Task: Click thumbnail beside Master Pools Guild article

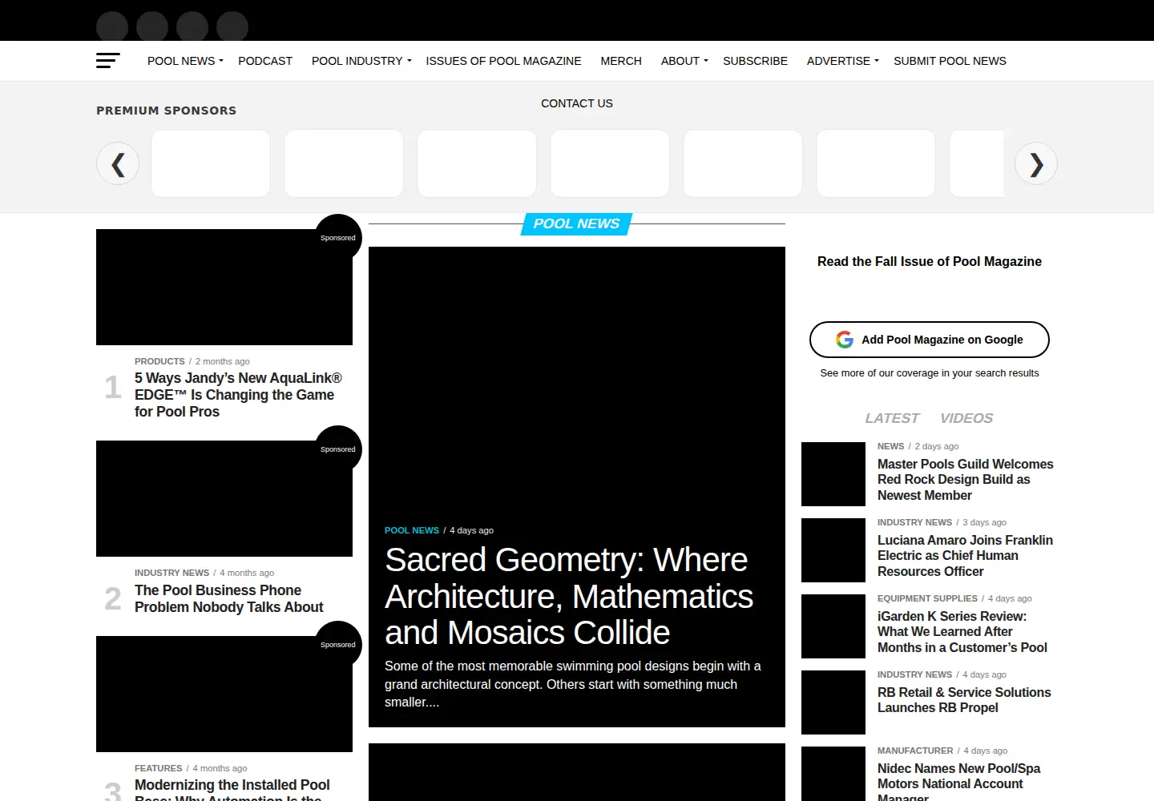Action: (x=833, y=474)
